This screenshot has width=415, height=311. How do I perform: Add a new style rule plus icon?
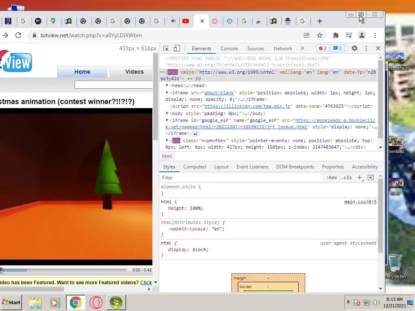point(359,177)
